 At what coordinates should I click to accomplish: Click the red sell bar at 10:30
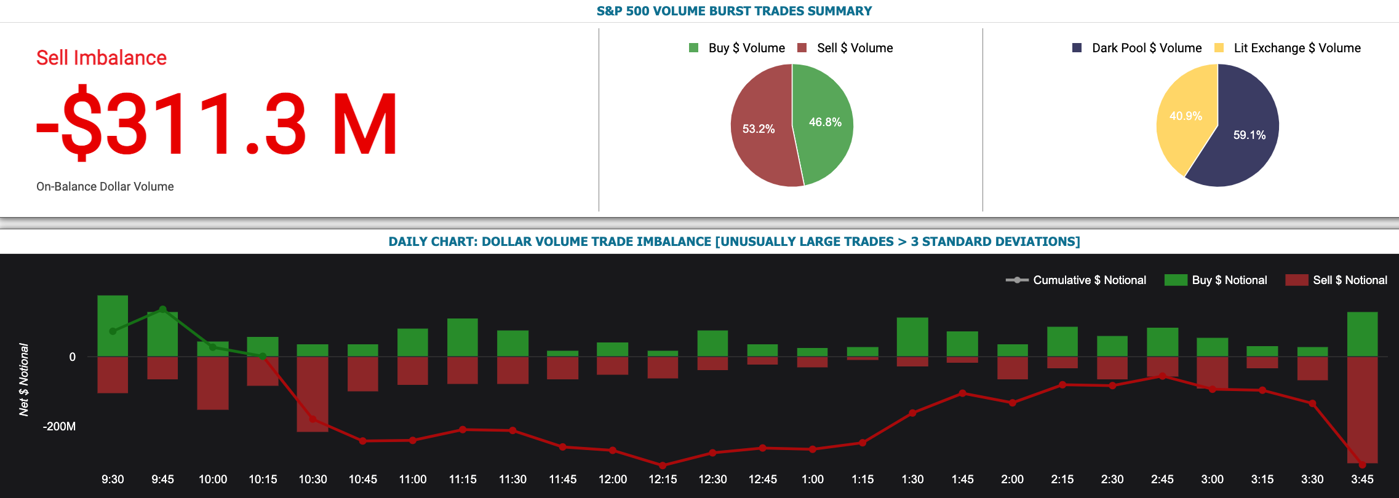tap(313, 394)
